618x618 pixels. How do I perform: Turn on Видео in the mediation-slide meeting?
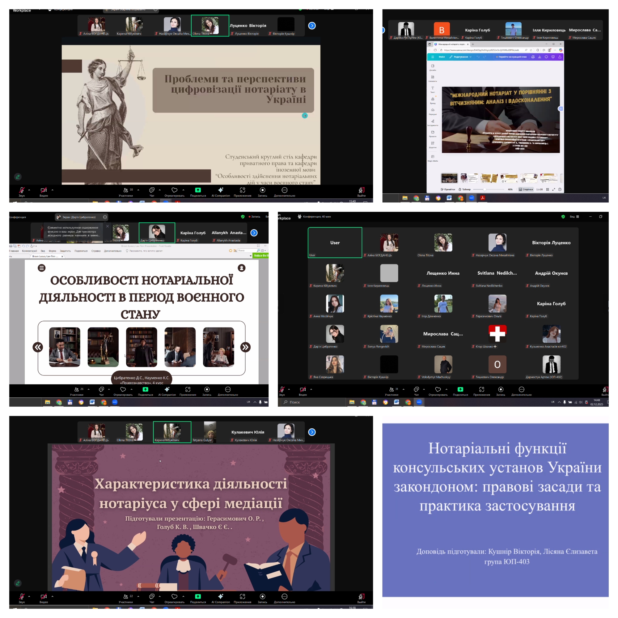44,597
